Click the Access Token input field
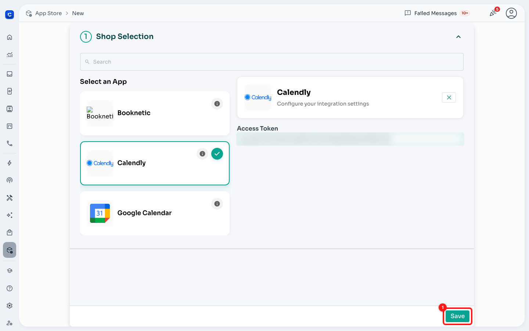 pyautogui.click(x=350, y=139)
